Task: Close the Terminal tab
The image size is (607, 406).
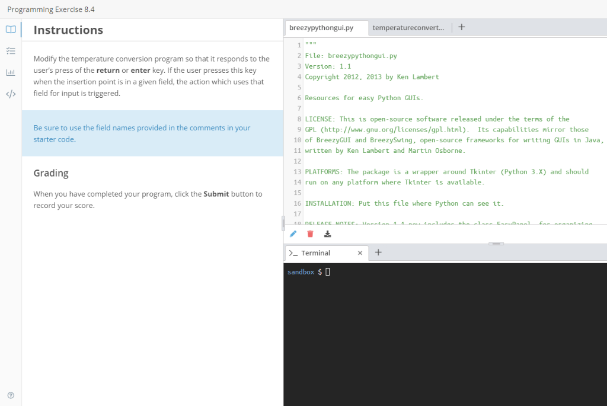Action: tap(360, 252)
